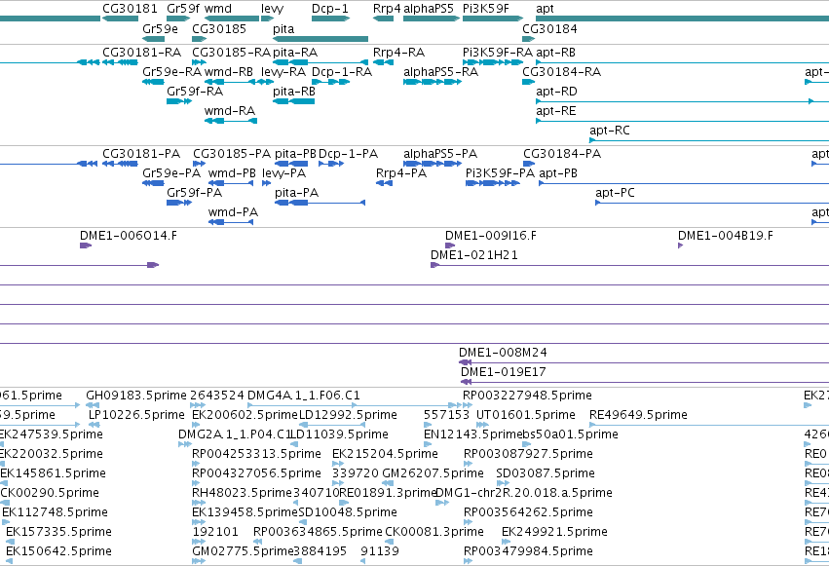829x566 pixels.
Task: Click EST CK00081.3prime
Action: pos(434,532)
